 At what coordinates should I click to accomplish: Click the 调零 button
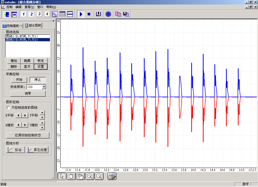pyautogui.click(x=28, y=93)
